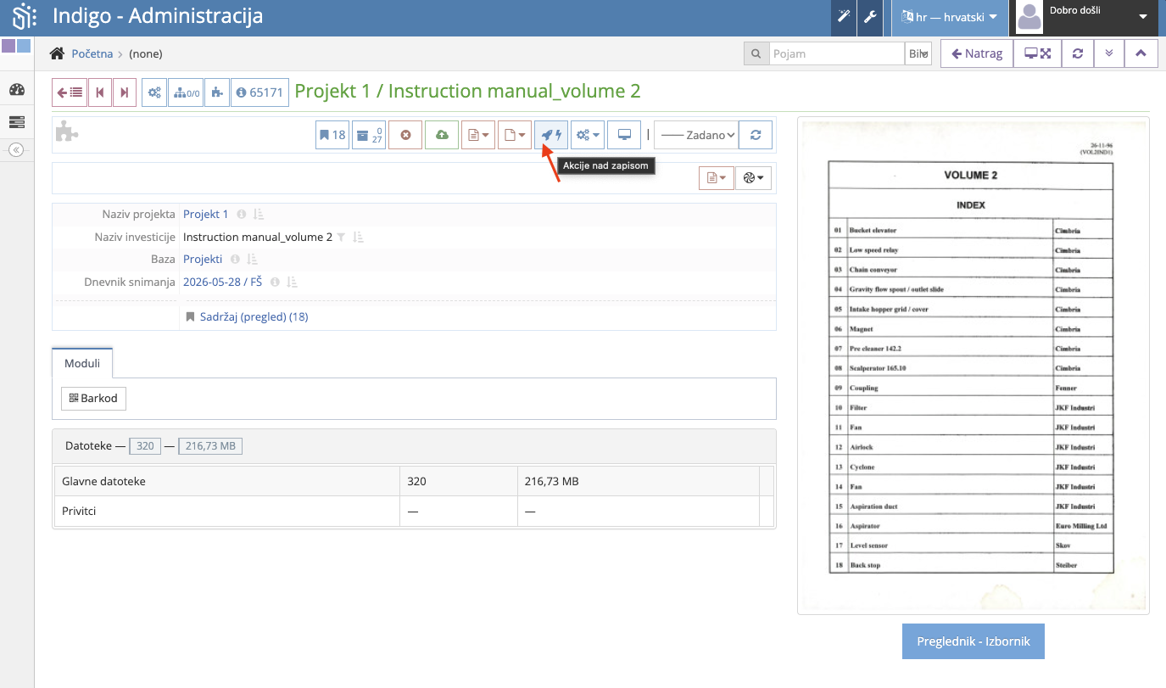Click the red circle X delete button
The image size is (1166, 688).
(x=405, y=135)
